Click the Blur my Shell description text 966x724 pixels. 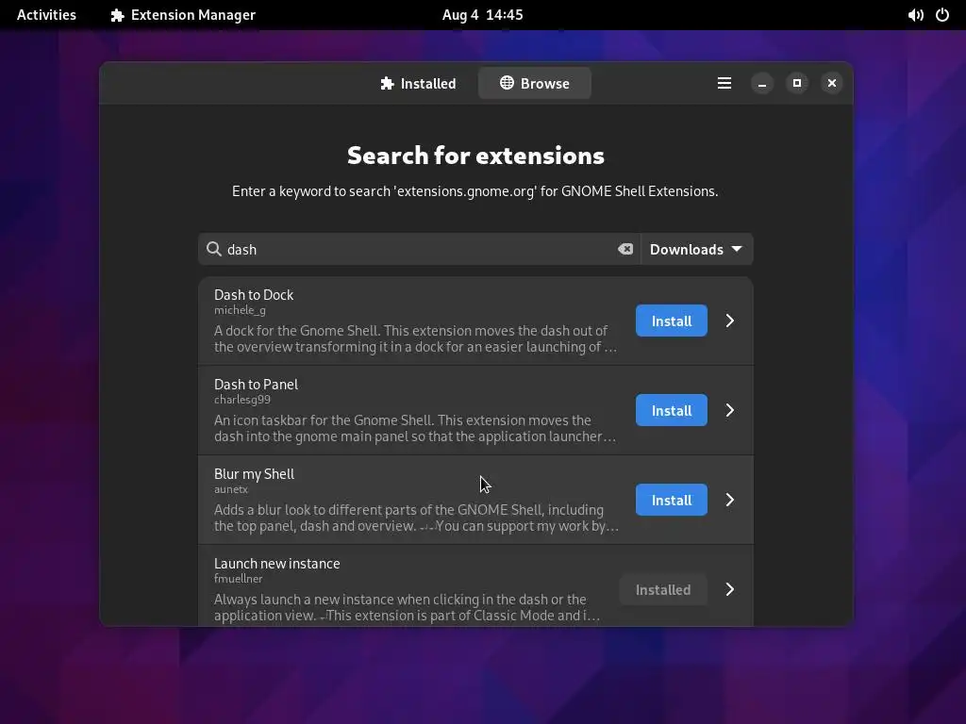tap(416, 518)
